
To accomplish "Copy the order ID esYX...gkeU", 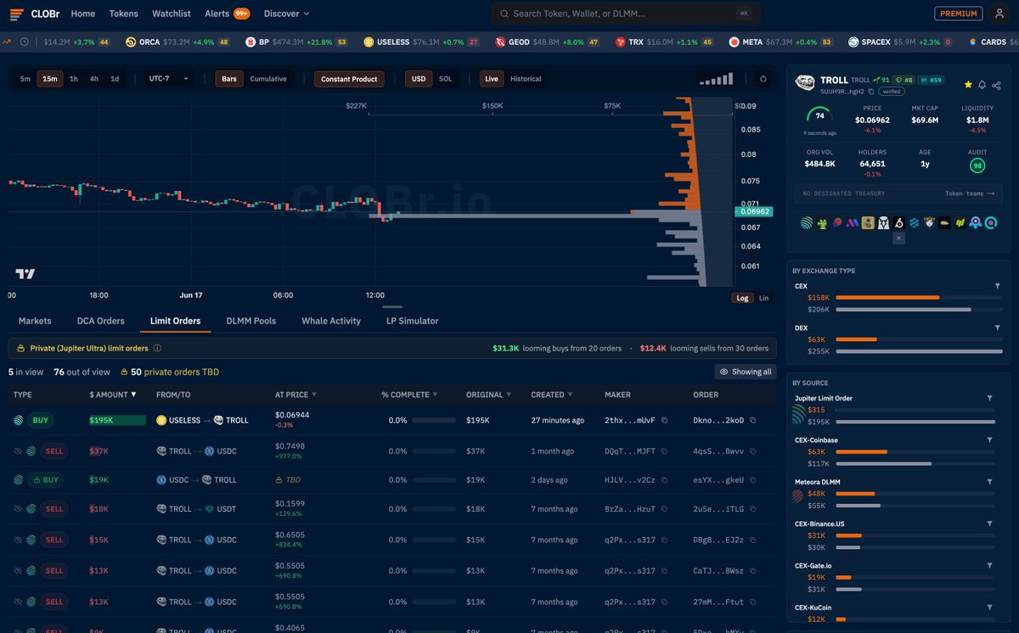I will point(753,480).
